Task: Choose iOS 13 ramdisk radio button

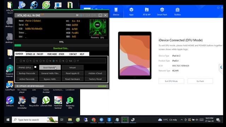Action: 41,61
